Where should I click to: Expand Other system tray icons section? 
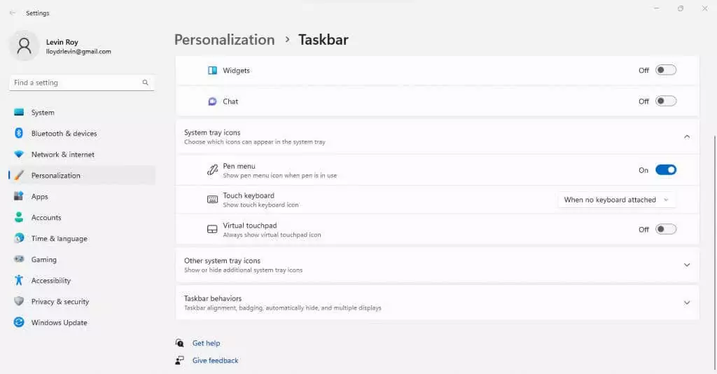coord(686,265)
